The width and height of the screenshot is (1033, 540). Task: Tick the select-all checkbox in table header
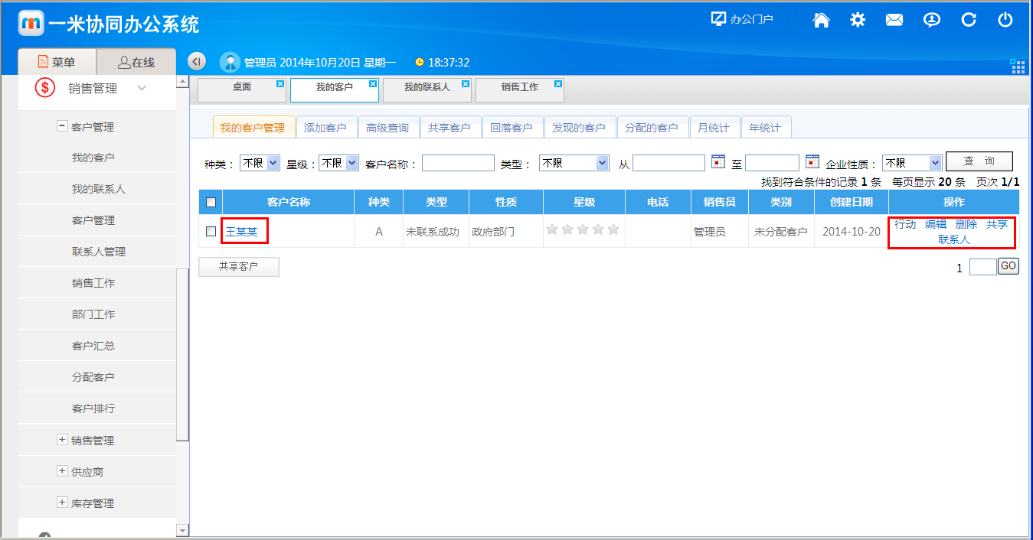(211, 203)
